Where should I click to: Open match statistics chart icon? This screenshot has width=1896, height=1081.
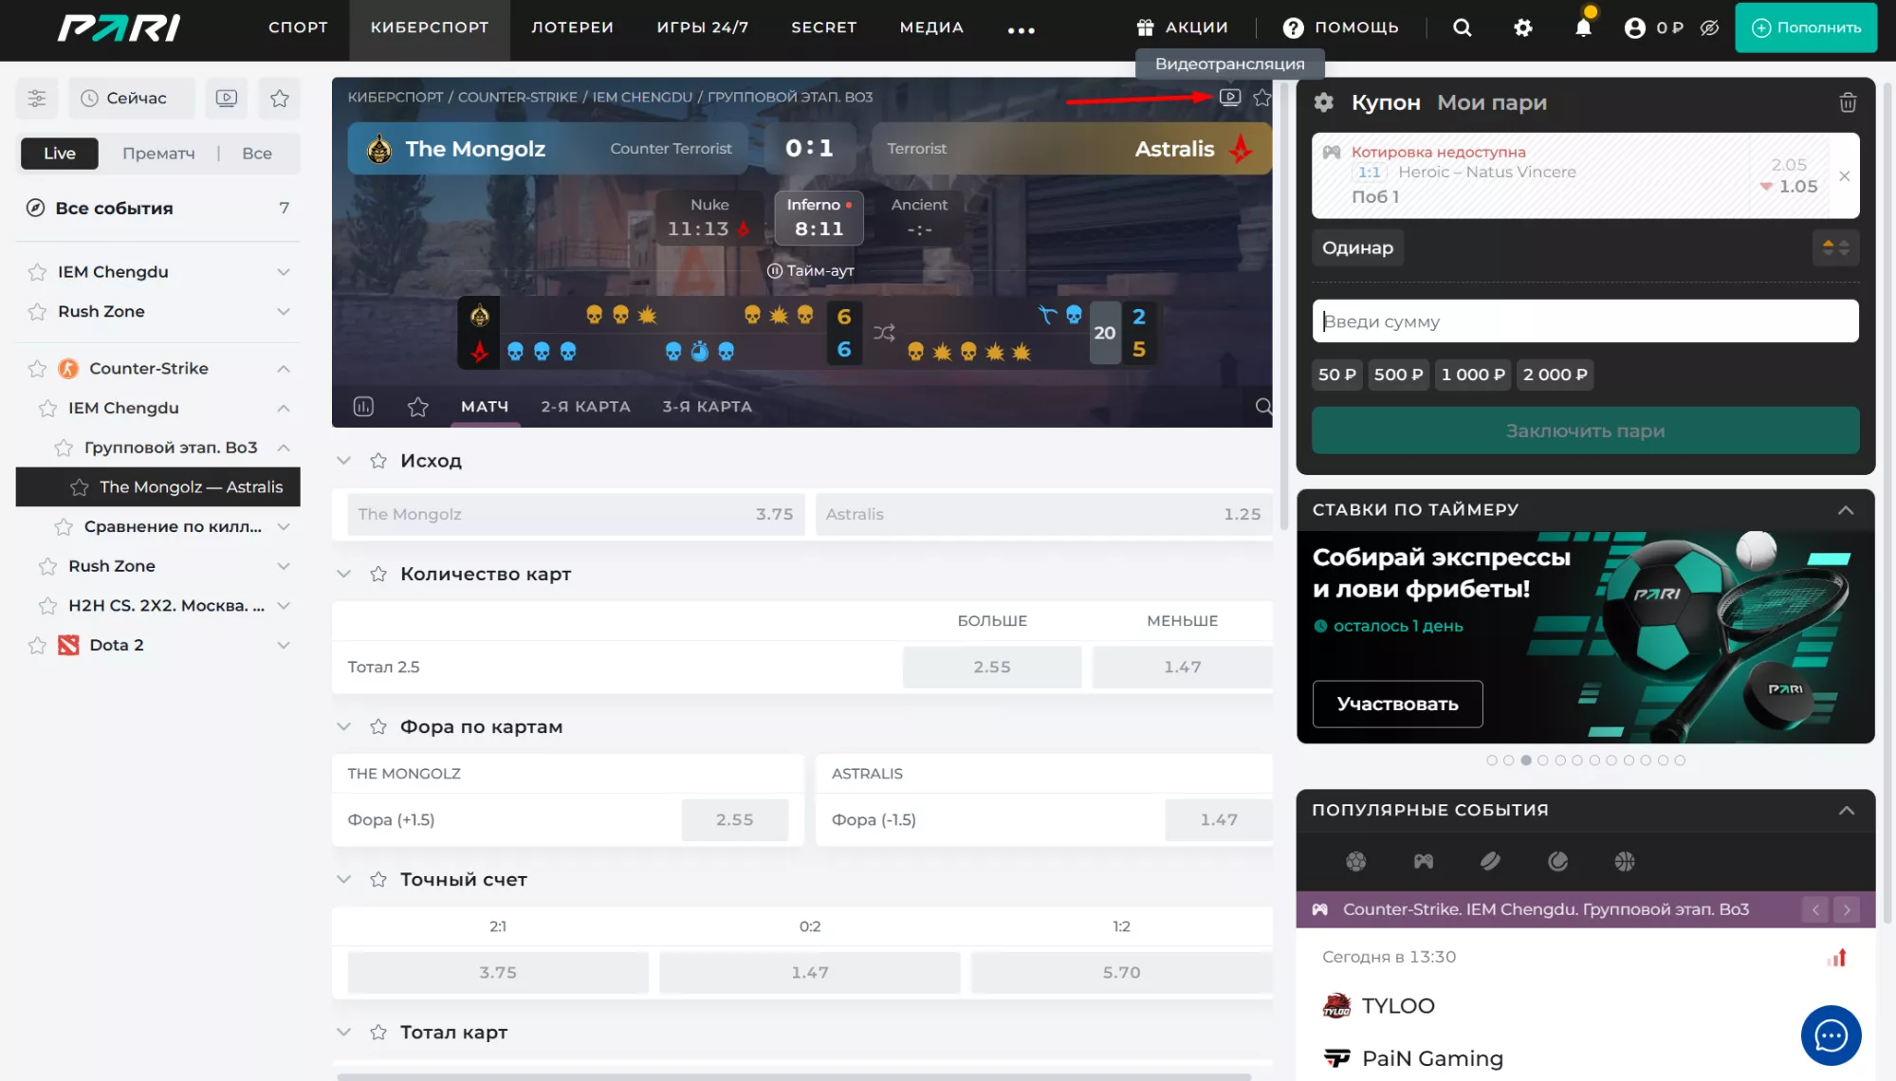[363, 407]
